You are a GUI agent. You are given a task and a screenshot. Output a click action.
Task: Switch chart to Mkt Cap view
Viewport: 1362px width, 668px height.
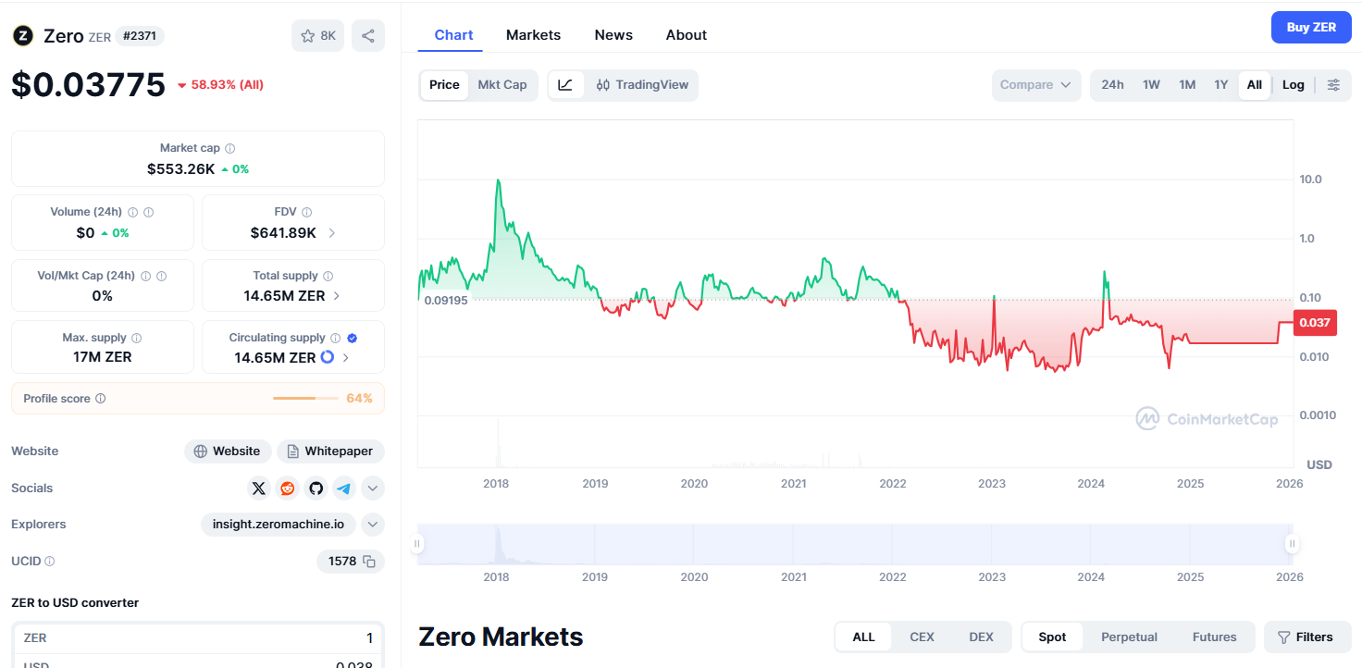501,85
